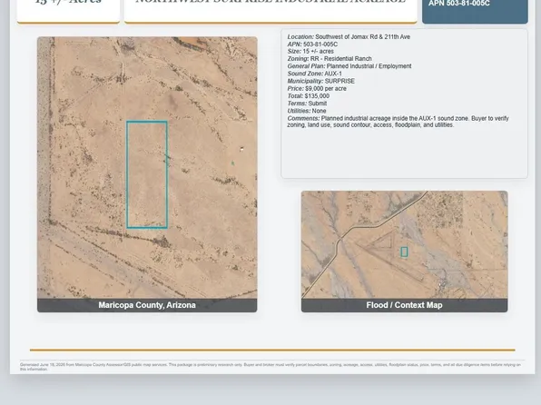
Task: Click the 'Municipality: SURPRISE' line
Action: (320, 81)
